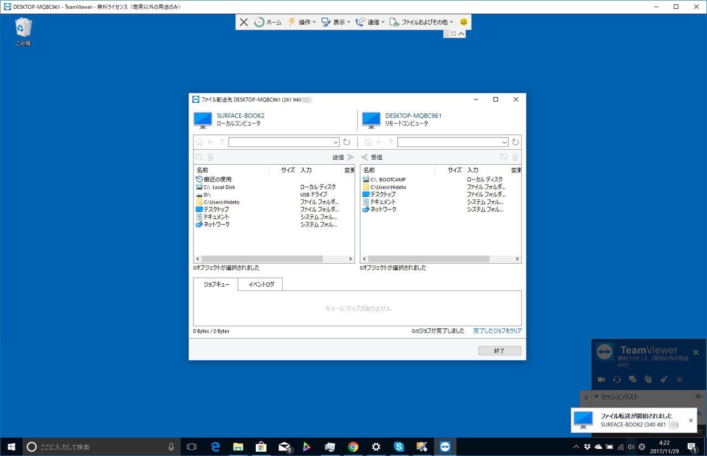Switch to the ジョブキュー tab
The image size is (707, 456).
coord(216,284)
